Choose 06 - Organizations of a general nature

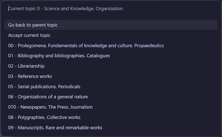111,97
